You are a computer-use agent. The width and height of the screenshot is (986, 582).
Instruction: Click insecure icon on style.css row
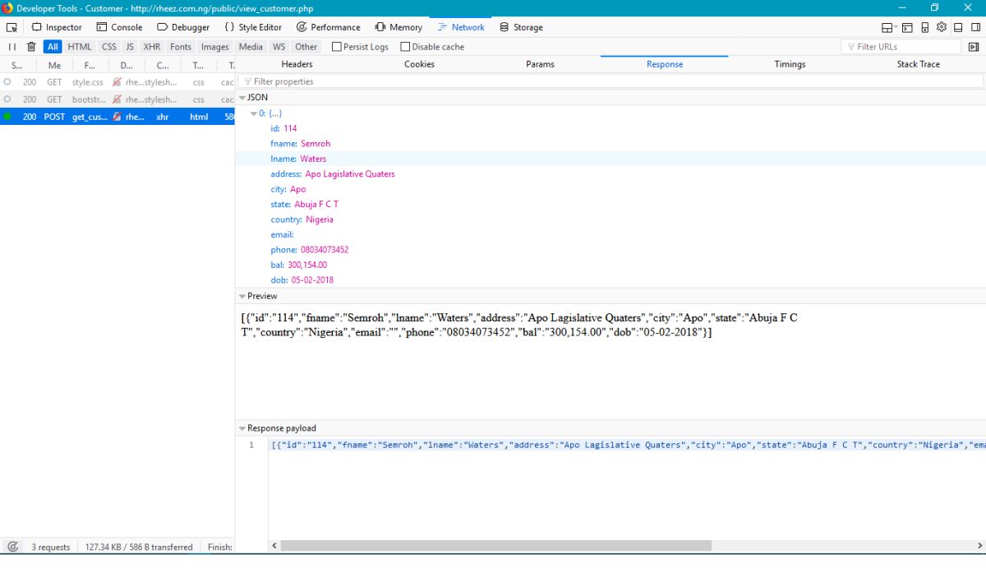pos(117,82)
